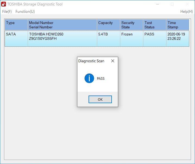
Task: Click the Test Status column header
Action: tap(155, 25)
